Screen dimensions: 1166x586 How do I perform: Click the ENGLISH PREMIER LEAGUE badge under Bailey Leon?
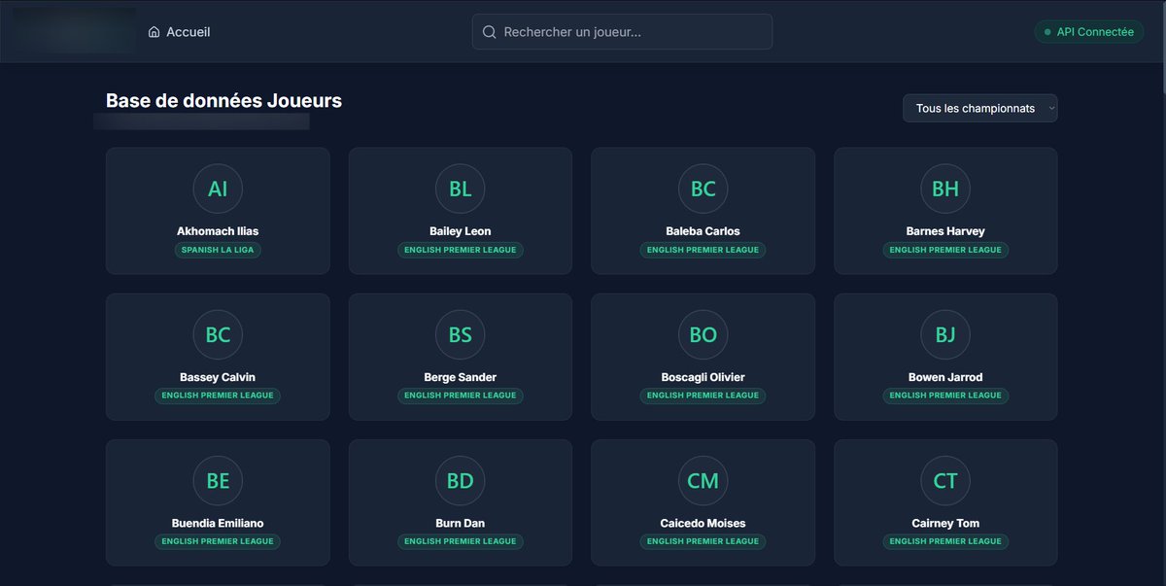coord(461,250)
